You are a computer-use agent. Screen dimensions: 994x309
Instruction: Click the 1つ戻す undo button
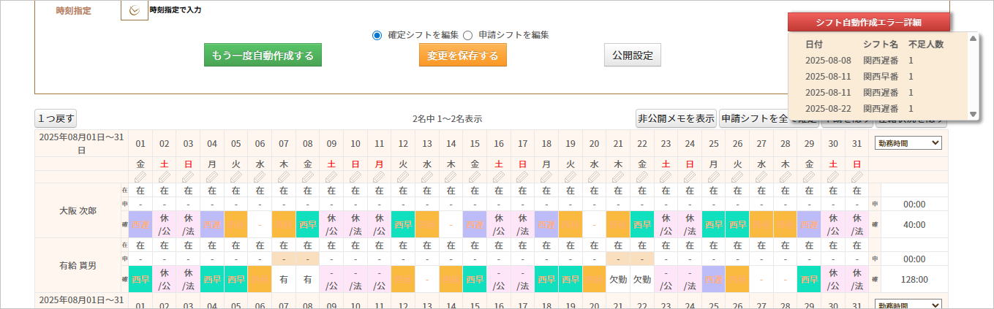coord(56,118)
